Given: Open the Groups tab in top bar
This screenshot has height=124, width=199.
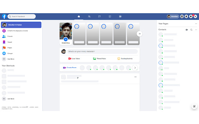Looking at the screenshot, I should [x=120, y=16].
